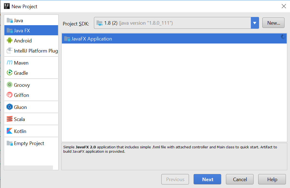Select Java project type
This screenshot has width=290, height=188.
click(31, 20)
